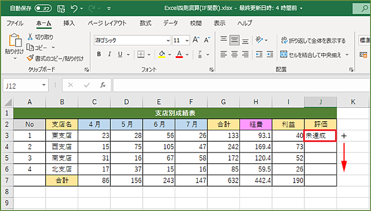Click the Name Box showing J12
The height and width of the screenshot is (211, 371).
(21, 85)
